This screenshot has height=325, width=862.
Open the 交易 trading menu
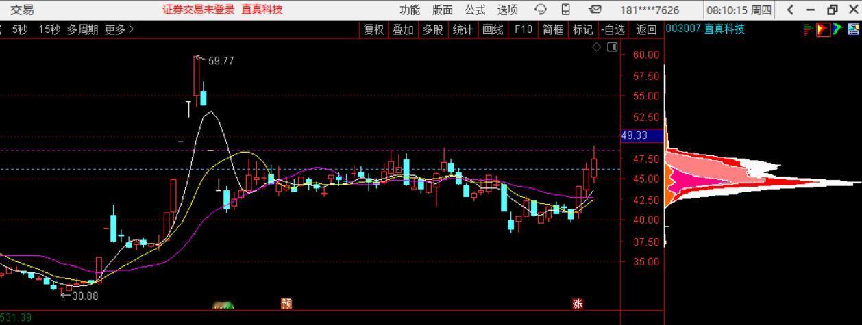click(x=22, y=10)
